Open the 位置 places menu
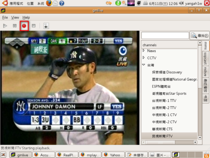Image resolution: width=210 pixels, height=158 pixels. (30, 4)
